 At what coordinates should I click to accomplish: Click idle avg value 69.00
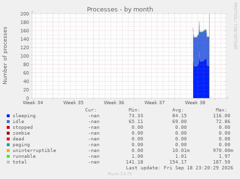(180, 122)
